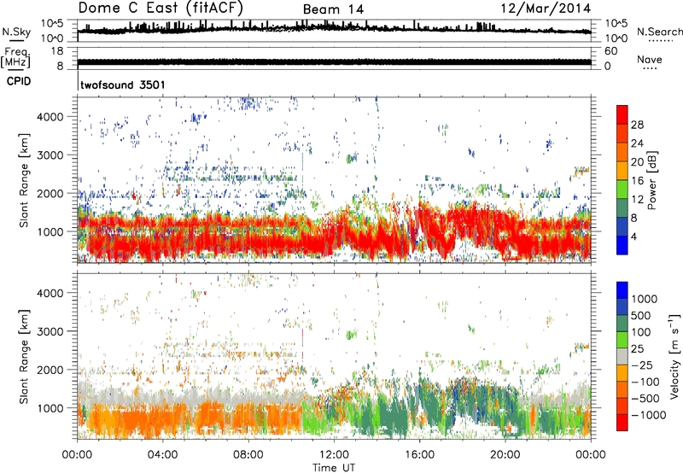Click the "10^5" label left of the sky noise panel
Viewport: 683px width, 473px height.
(x=52, y=24)
